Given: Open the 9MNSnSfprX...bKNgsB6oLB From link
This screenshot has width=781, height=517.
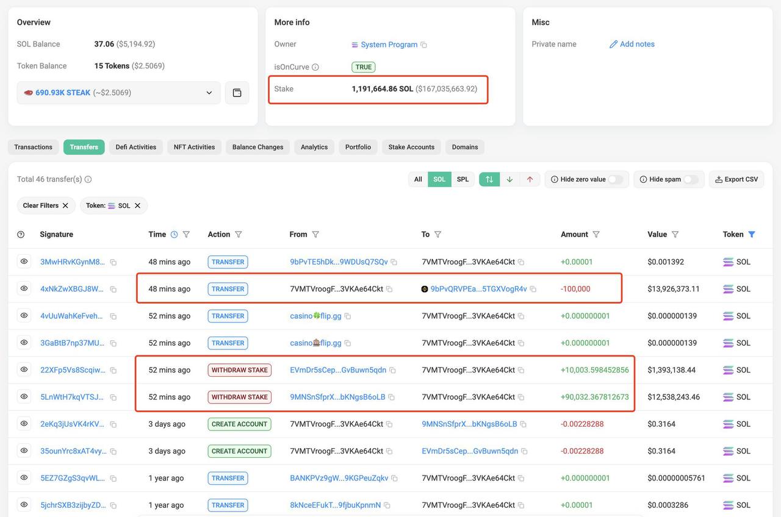Looking at the screenshot, I should 337,397.
